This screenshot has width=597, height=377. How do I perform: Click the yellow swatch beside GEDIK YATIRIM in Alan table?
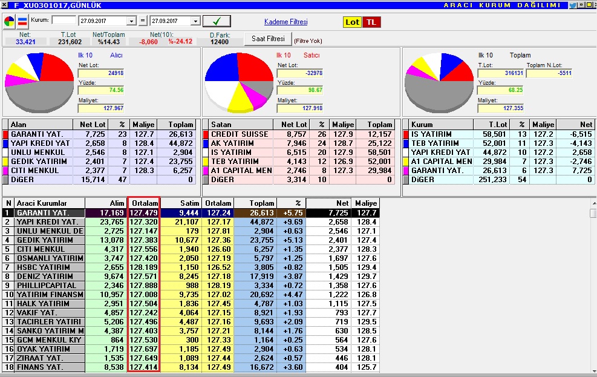click(5, 162)
